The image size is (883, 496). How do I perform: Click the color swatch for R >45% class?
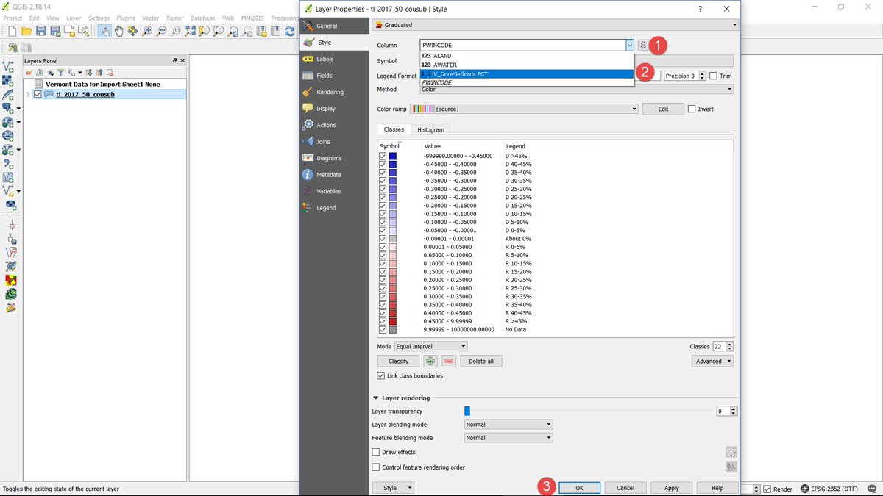pos(393,321)
